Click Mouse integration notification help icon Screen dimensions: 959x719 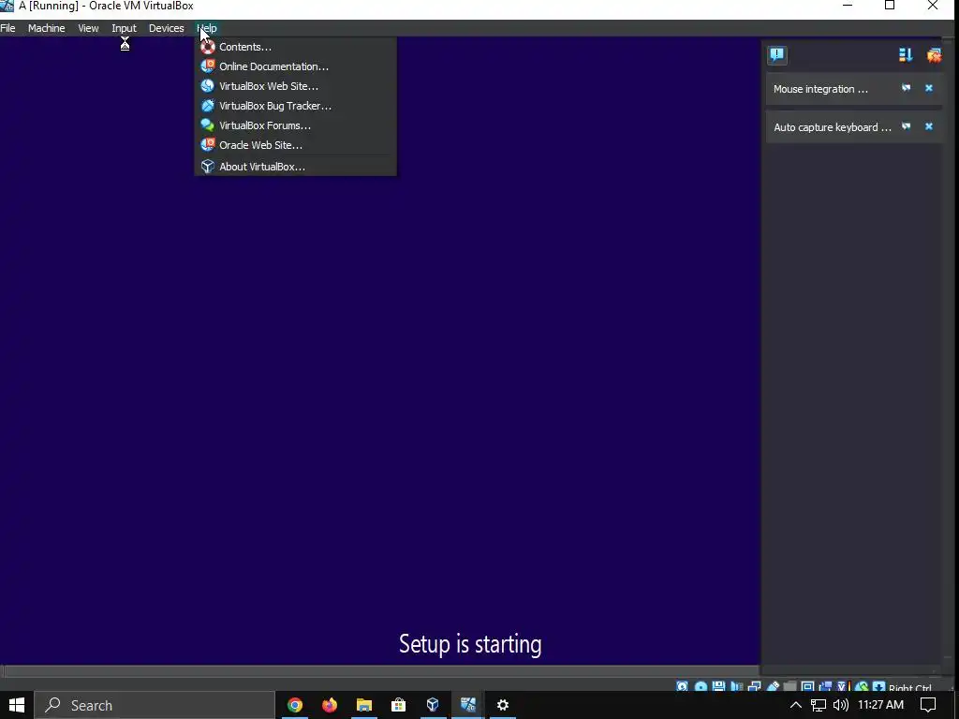click(x=907, y=88)
